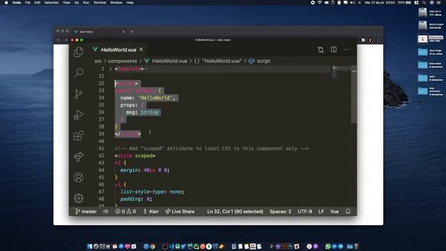446x251 pixels.
Task: Click the editor vertical scrollbar
Action: tap(354, 95)
